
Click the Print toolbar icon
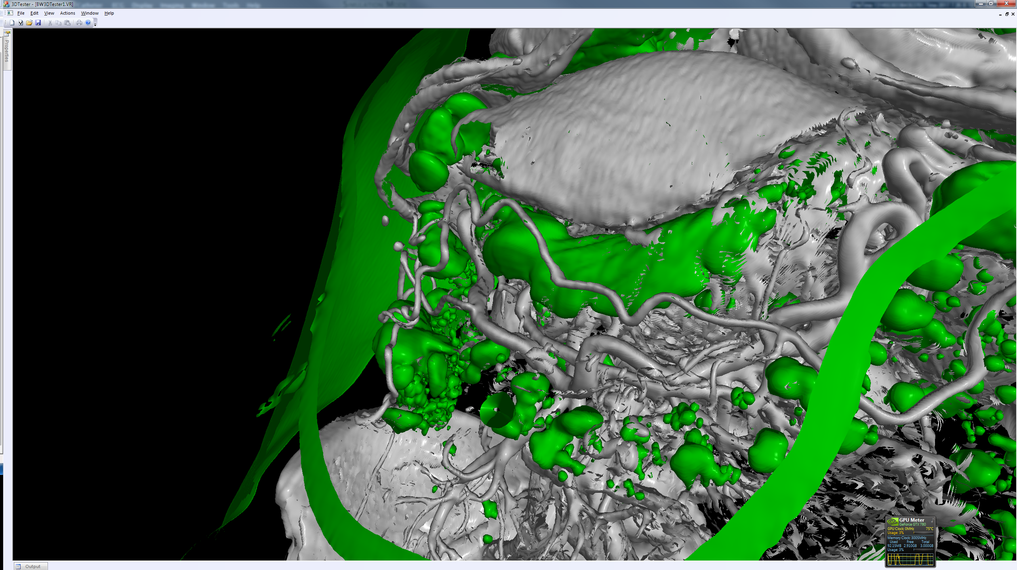(79, 23)
